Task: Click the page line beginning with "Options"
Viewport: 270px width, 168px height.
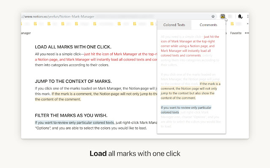Action: click(x=91, y=128)
